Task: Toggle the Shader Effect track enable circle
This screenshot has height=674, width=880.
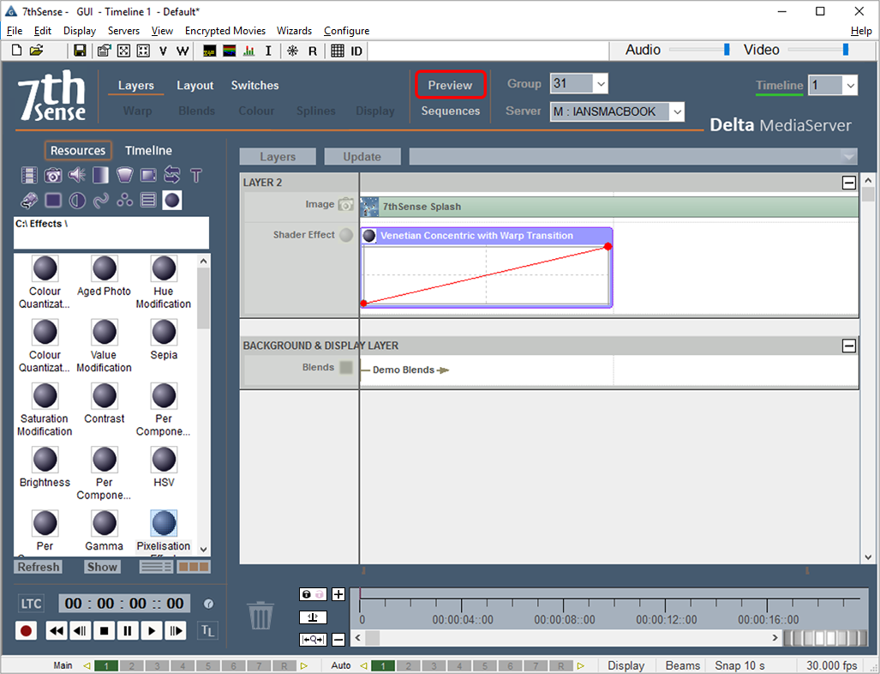Action: click(346, 235)
